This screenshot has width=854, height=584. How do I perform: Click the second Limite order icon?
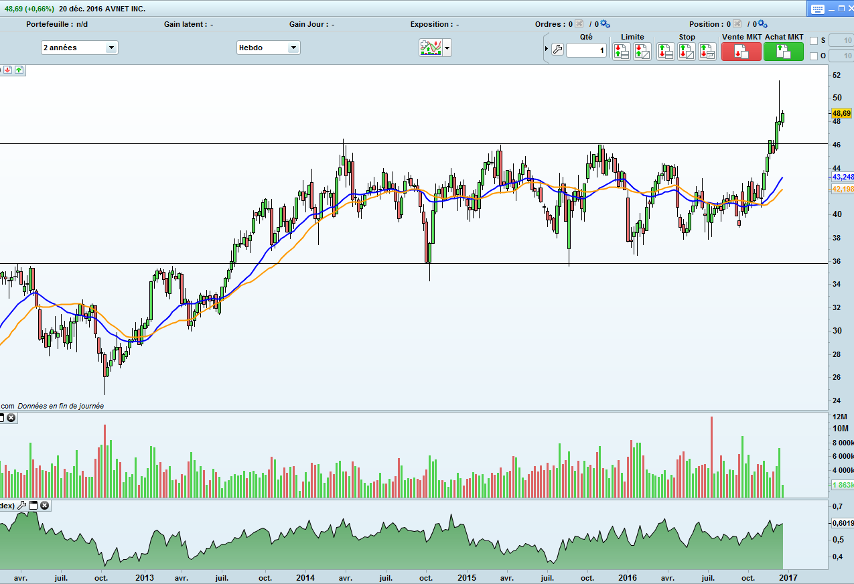coord(642,52)
